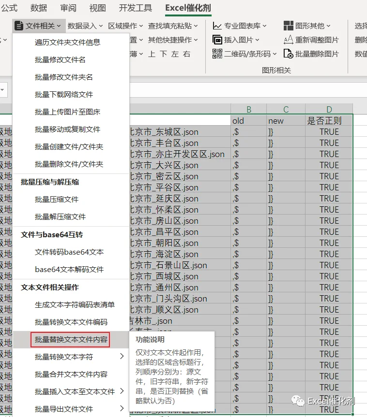Click TRUE cell in 北京市_丰台区.json row

329,143
